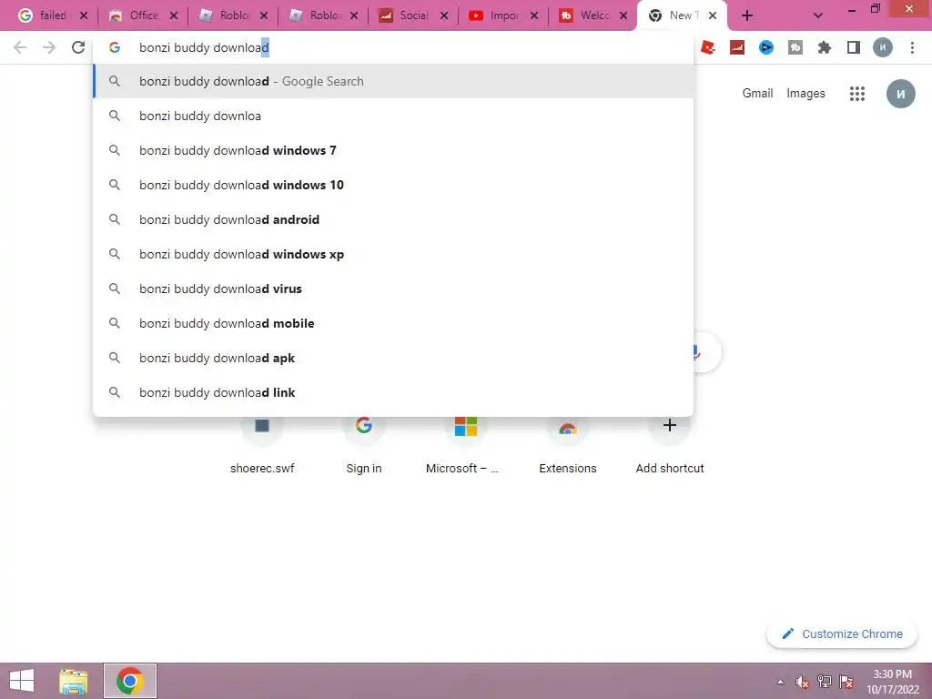The height and width of the screenshot is (699, 932).
Task: Open the network tray icon
Action: 825,682
